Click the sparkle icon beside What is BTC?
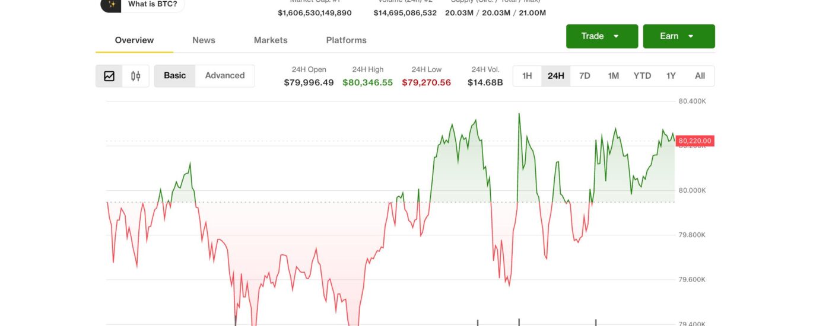This screenshot has height=326, width=813. (111, 4)
